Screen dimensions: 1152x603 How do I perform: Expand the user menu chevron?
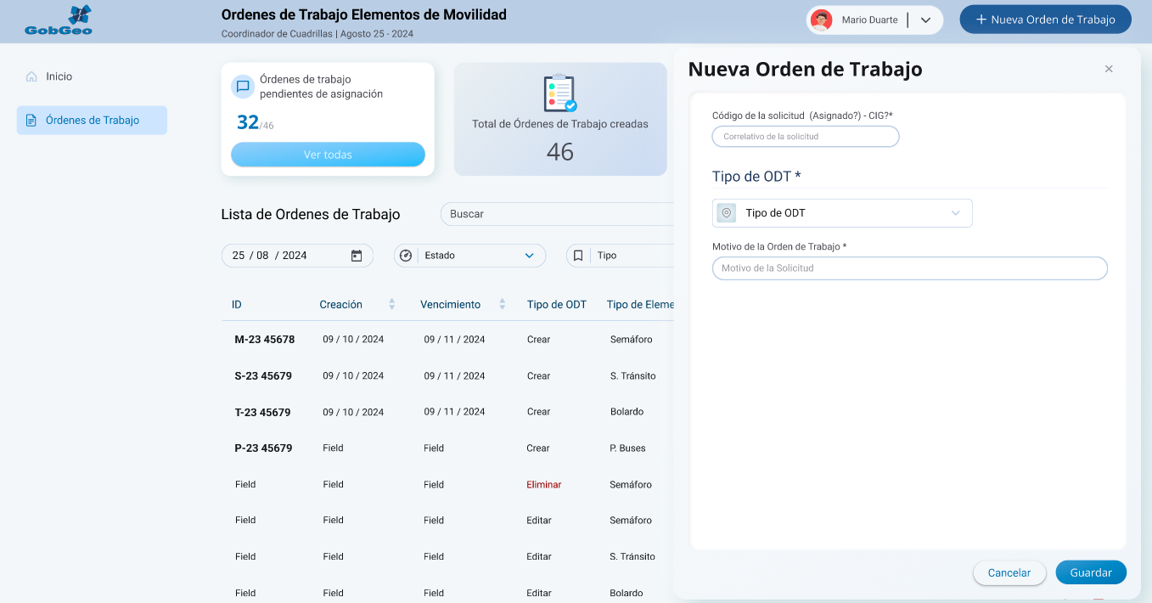tap(925, 20)
